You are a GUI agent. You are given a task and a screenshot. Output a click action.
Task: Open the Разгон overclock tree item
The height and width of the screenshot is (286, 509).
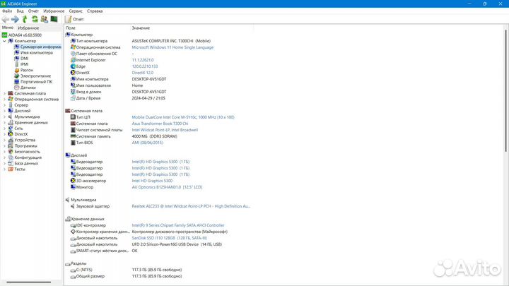click(26, 70)
